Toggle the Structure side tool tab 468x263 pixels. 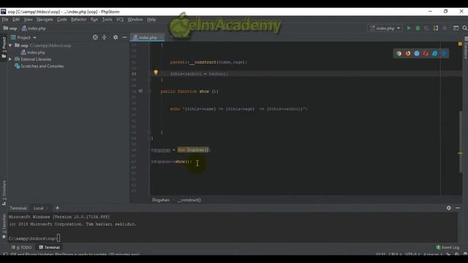(x=4, y=193)
